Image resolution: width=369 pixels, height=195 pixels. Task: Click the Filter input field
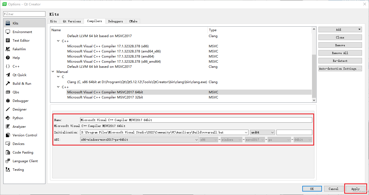point(24,14)
